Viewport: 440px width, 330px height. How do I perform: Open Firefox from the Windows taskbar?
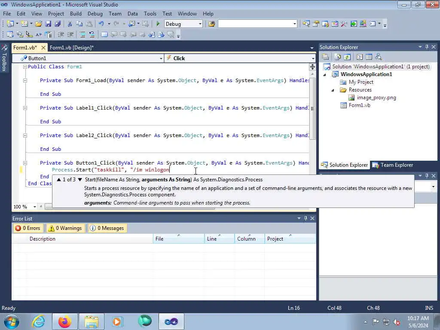tap(64, 321)
